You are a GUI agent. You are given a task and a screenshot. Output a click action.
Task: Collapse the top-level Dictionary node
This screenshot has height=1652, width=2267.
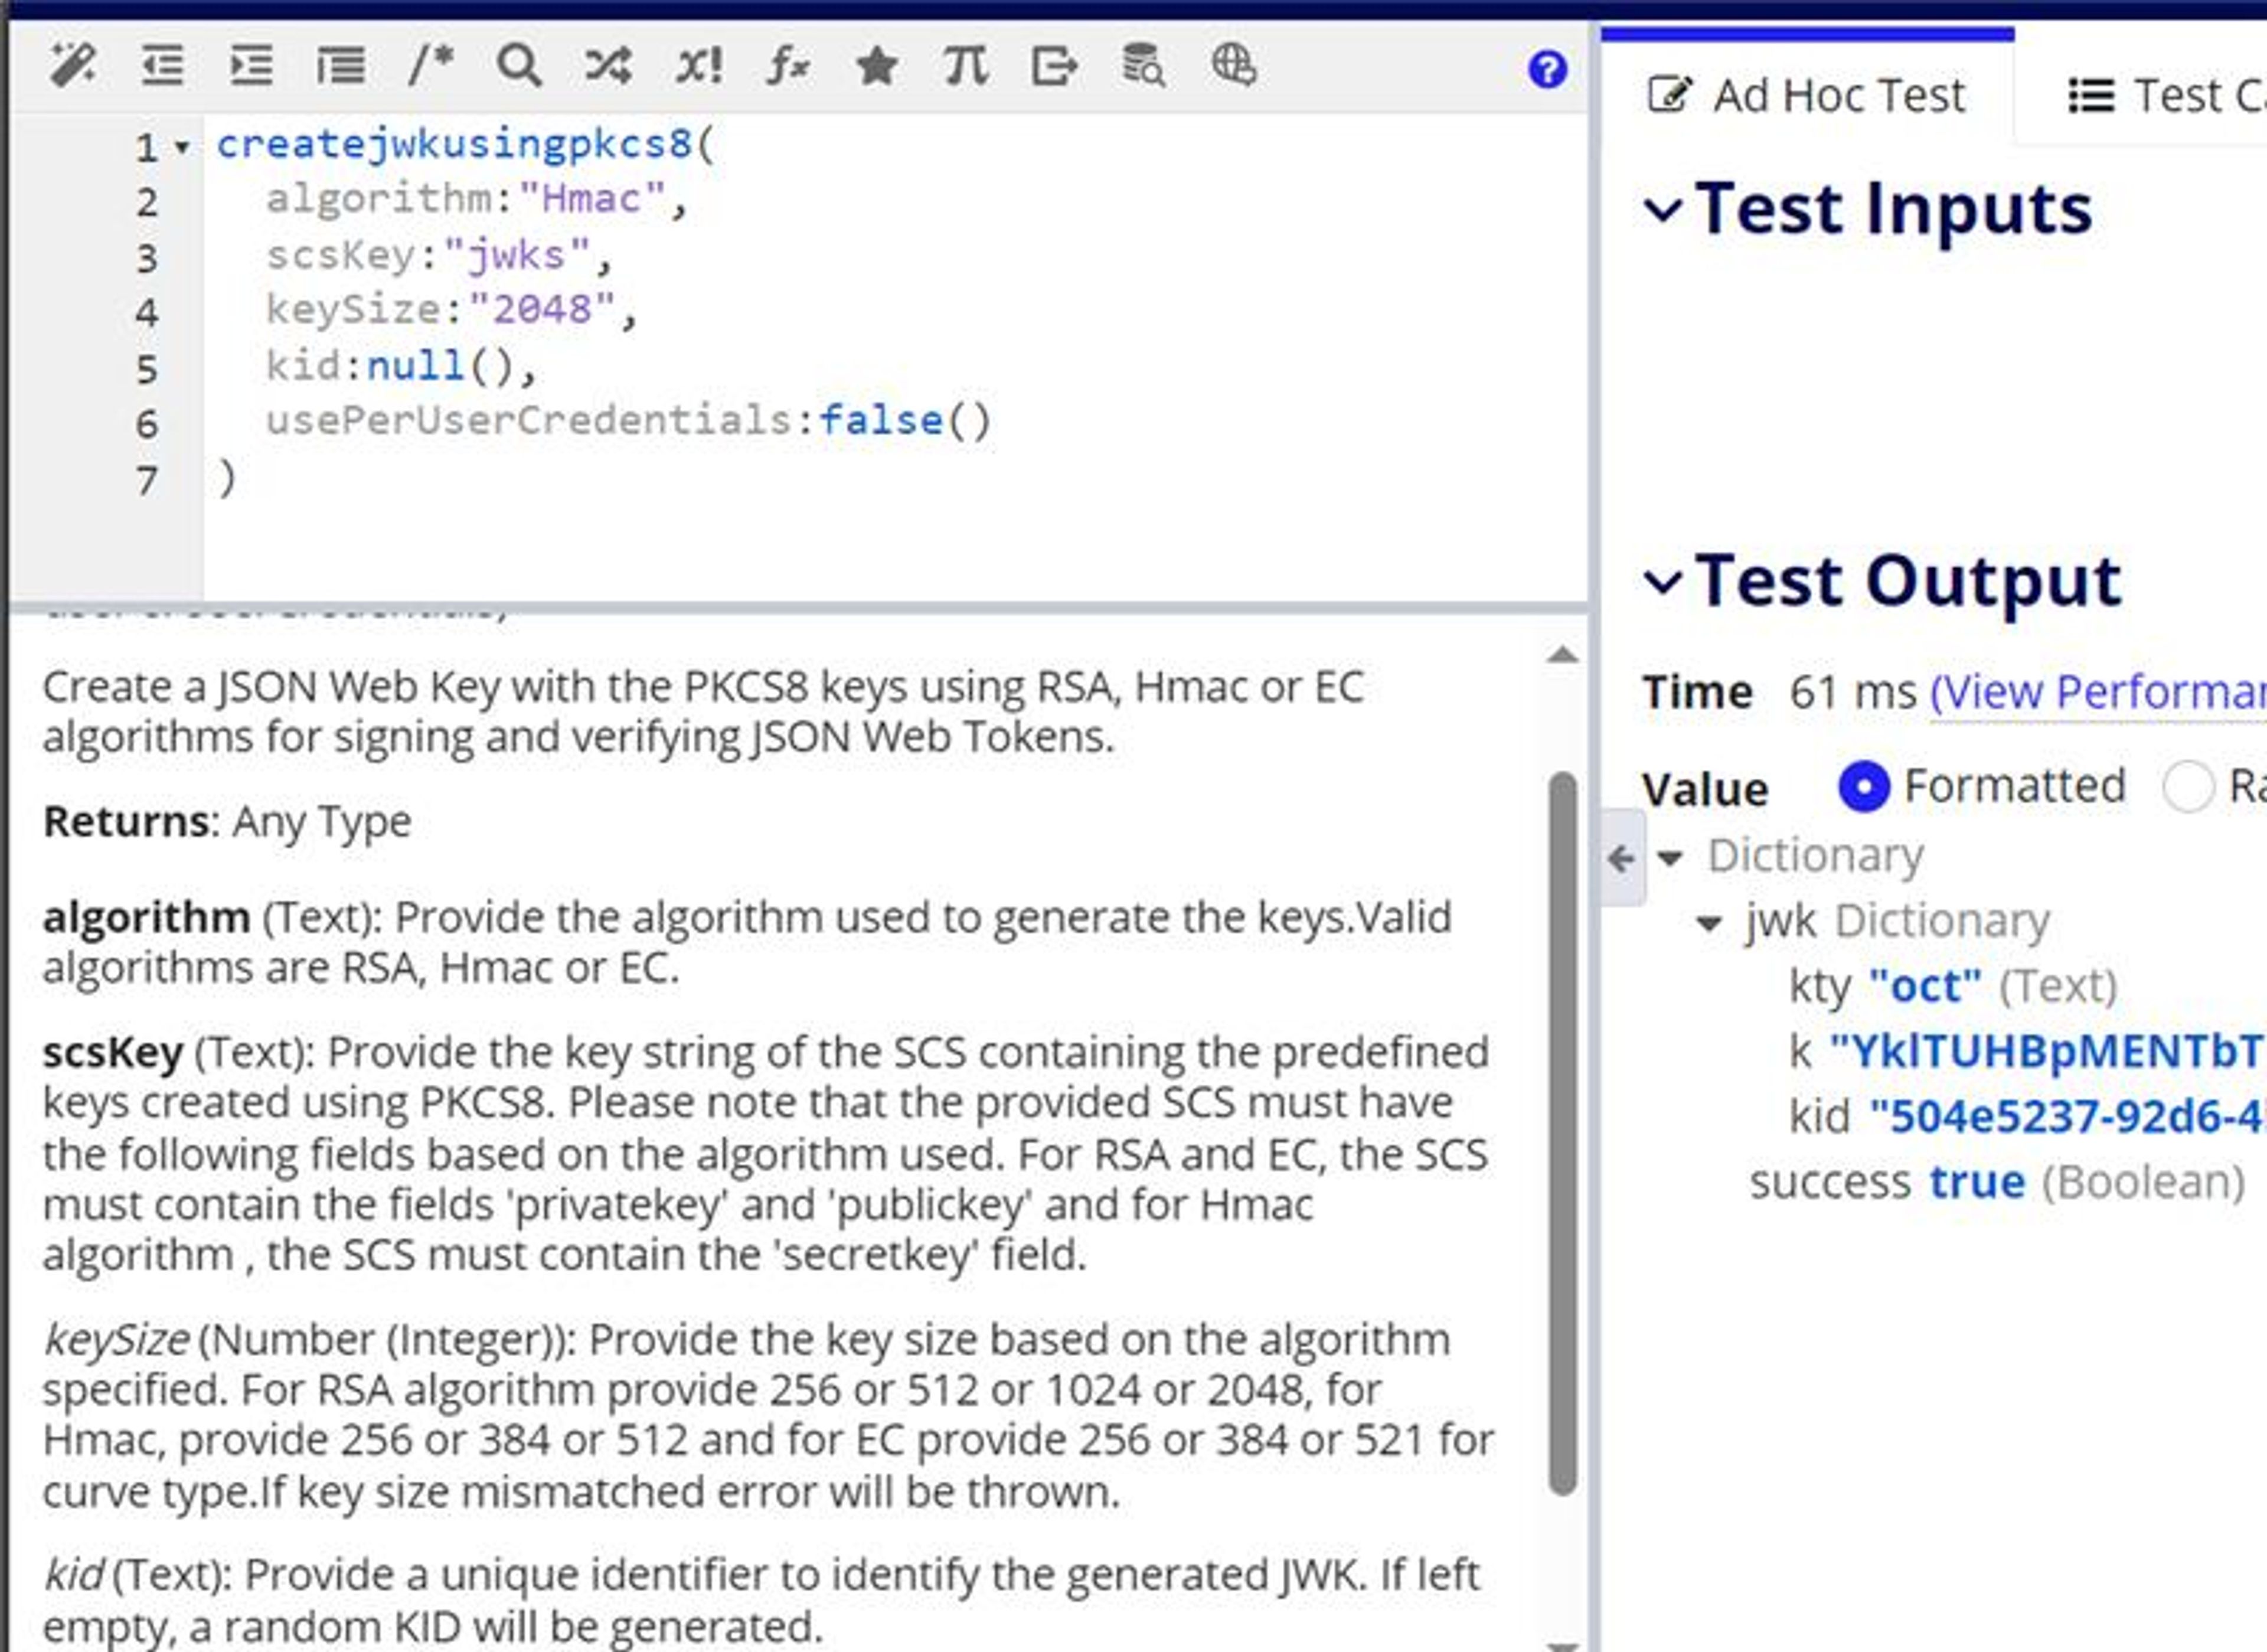(1670, 858)
